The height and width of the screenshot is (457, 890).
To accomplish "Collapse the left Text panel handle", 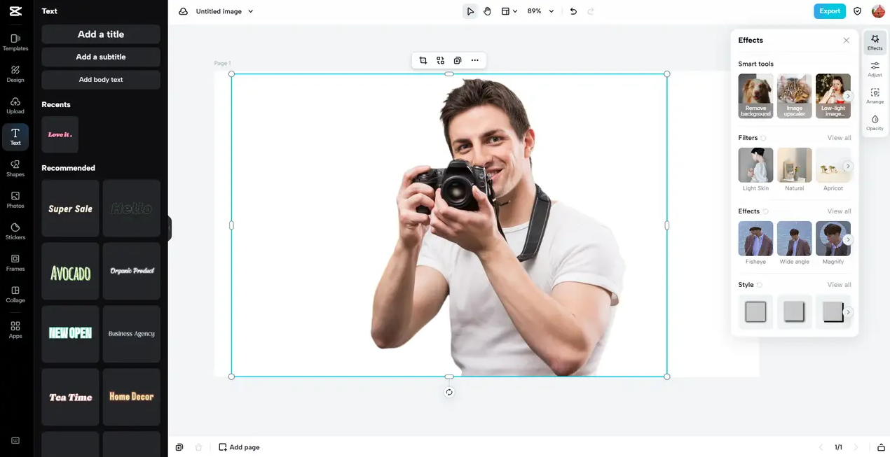I will 170,228.
